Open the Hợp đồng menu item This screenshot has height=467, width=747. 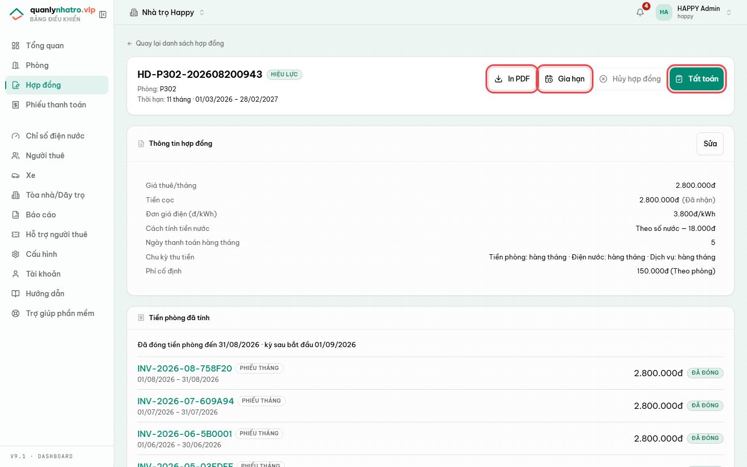pyautogui.click(x=57, y=85)
